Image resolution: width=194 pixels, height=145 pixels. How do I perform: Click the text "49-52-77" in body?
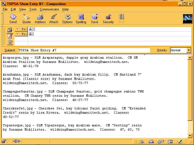pos(11,117)
